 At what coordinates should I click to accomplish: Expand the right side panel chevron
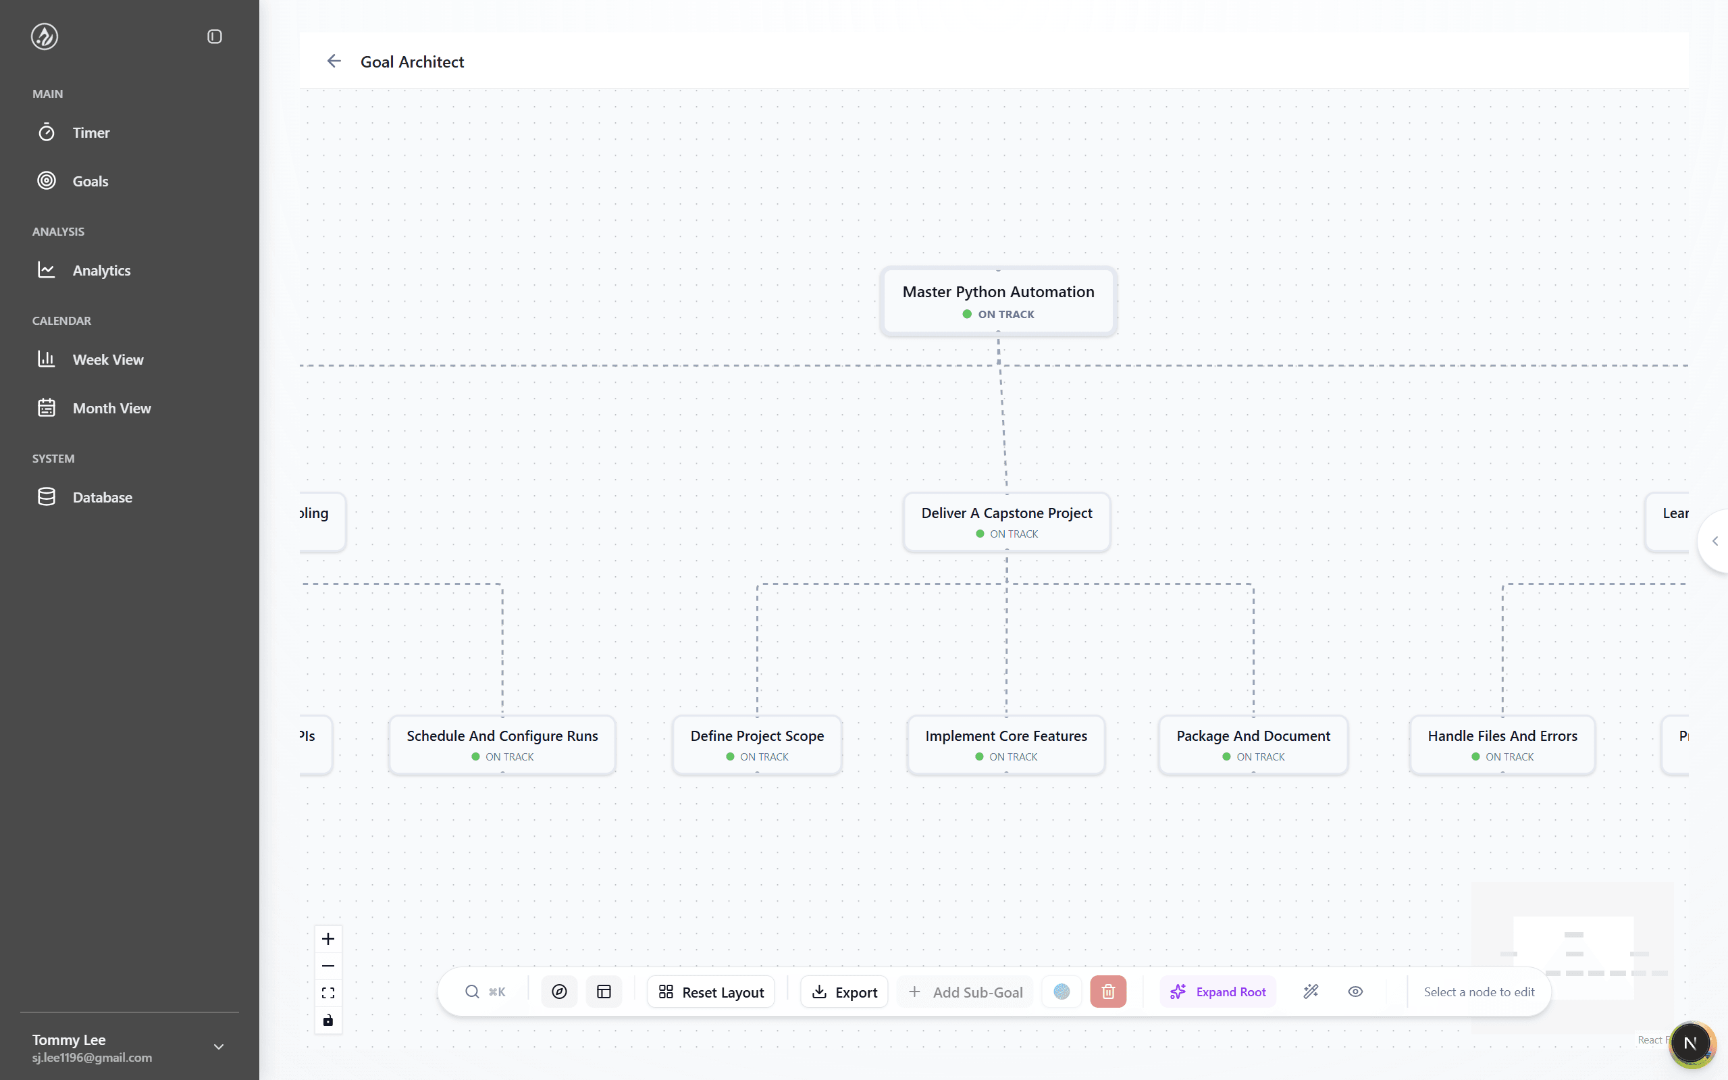tap(1714, 541)
